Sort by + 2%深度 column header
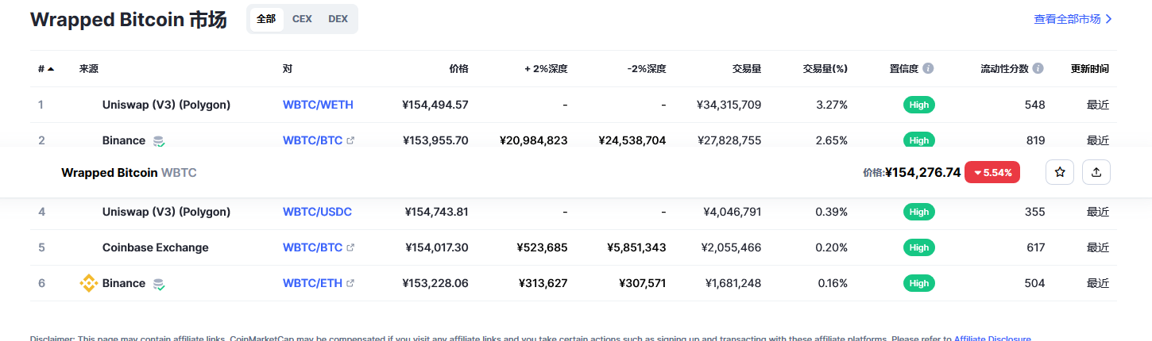 click(546, 69)
